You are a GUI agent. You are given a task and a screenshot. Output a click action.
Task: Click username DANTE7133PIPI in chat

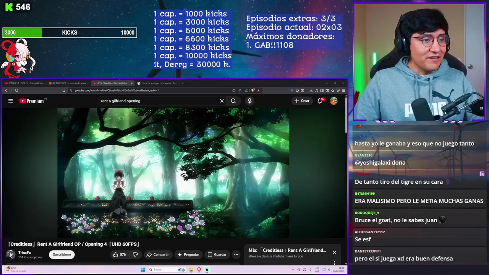[x=368, y=251]
